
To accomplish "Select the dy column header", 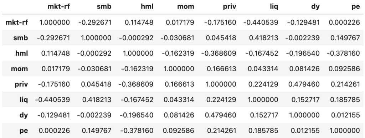I will 315,6.
